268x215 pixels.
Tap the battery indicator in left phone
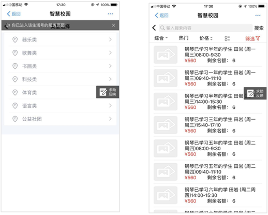(x=114, y=5)
